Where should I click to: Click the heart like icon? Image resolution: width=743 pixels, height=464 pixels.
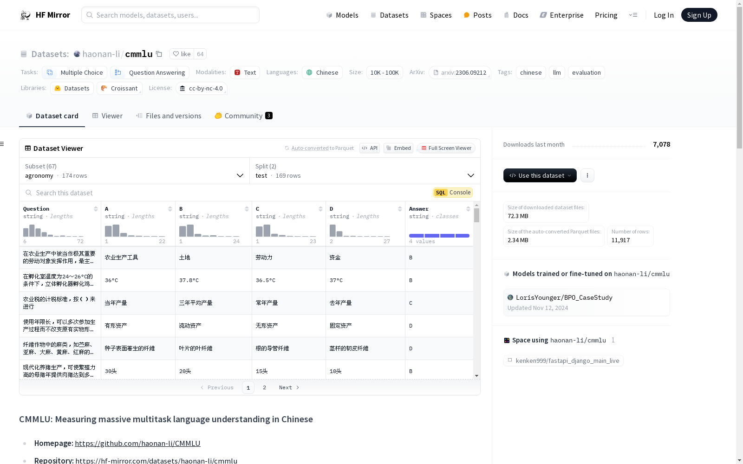pyautogui.click(x=176, y=54)
